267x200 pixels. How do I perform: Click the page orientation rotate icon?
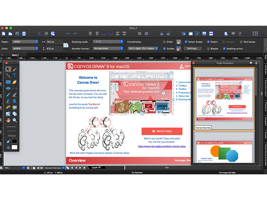coord(66,45)
